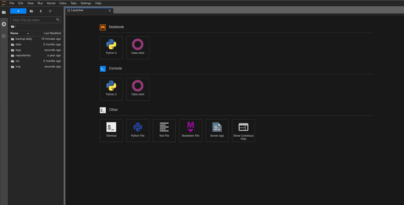The image size is (404, 205).
Task: Show Contextual Help from launcher
Action: pos(243,131)
